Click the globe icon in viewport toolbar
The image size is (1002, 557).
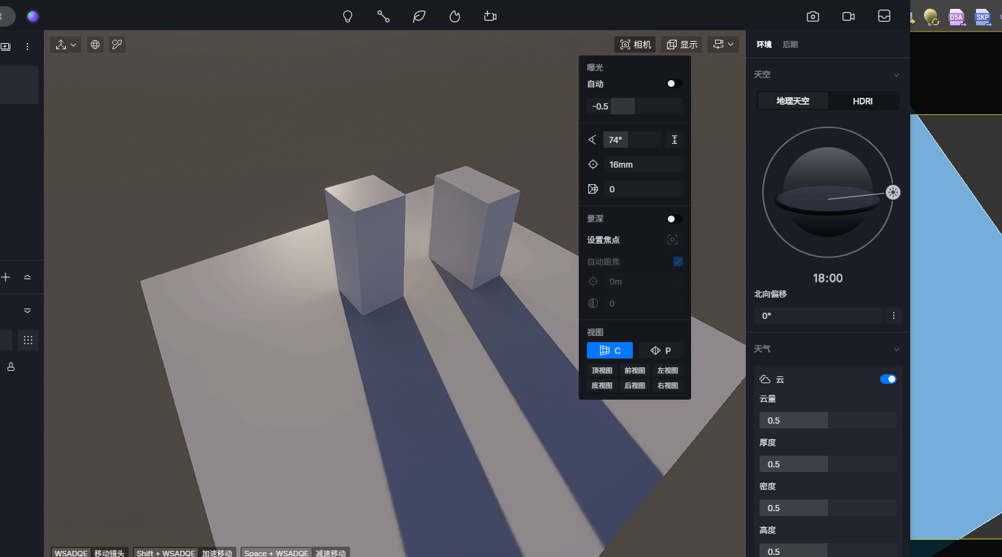[95, 44]
